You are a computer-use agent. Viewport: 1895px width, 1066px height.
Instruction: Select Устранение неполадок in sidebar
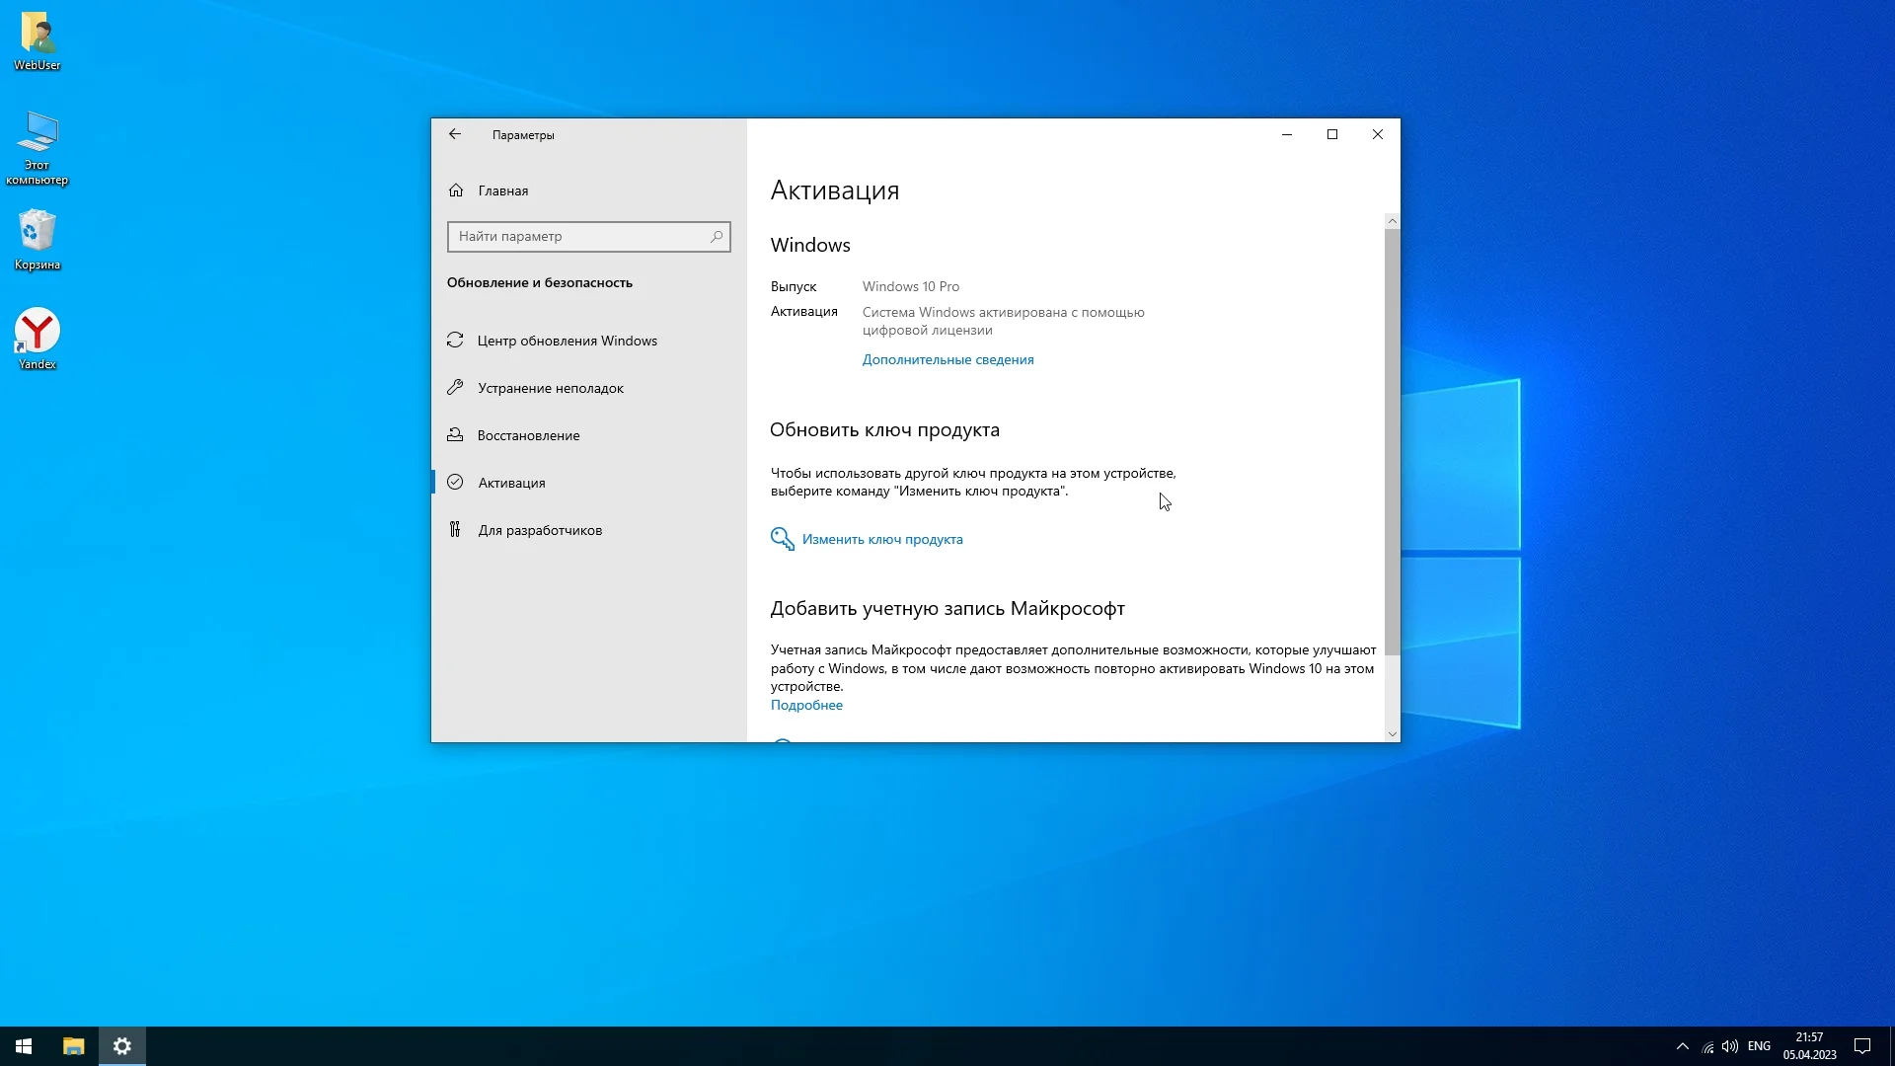pos(550,388)
